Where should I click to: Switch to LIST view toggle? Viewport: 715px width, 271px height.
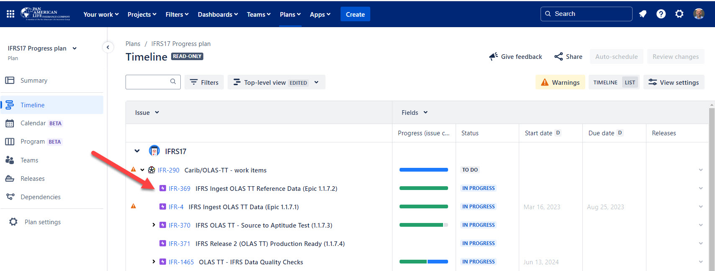pyautogui.click(x=630, y=83)
